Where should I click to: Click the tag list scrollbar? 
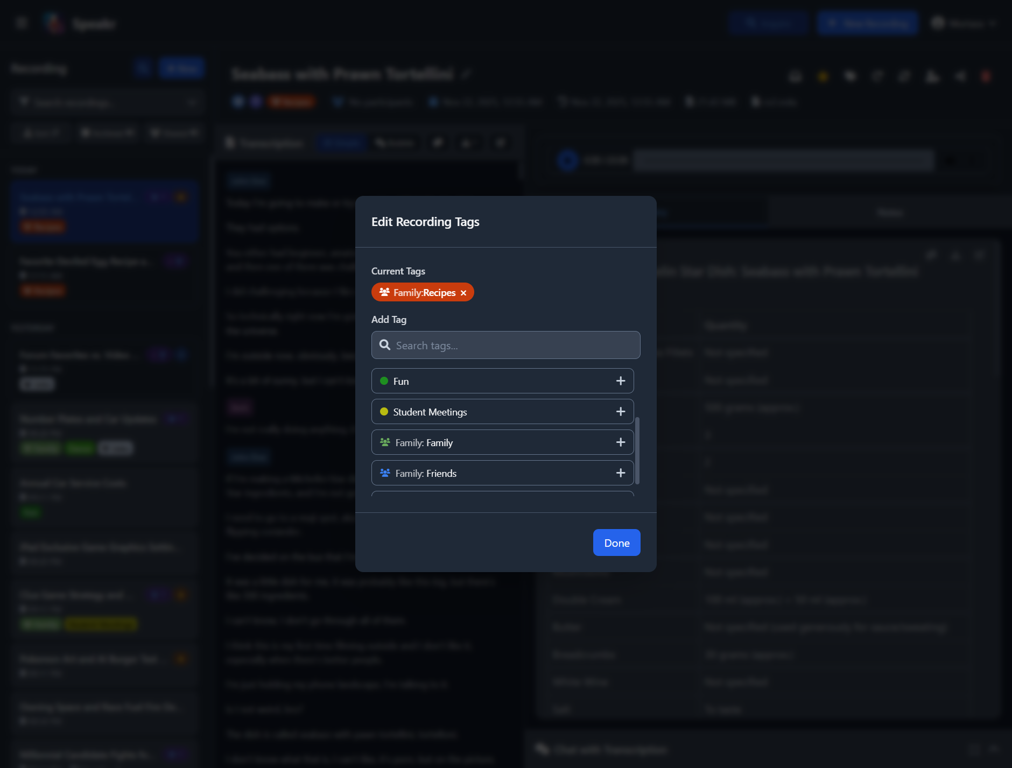tap(637, 450)
